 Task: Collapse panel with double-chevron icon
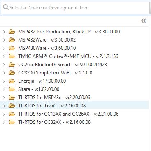click(144, 21)
